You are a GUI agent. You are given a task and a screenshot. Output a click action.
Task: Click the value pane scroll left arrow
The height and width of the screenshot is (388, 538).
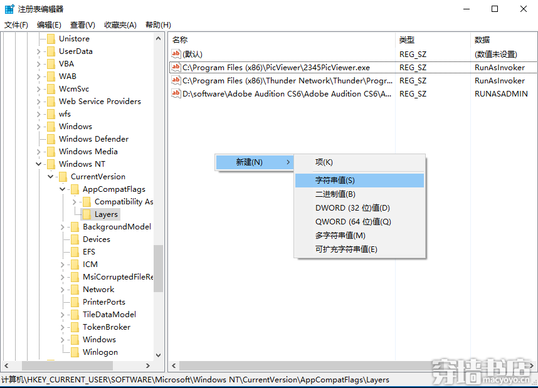click(174, 365)
